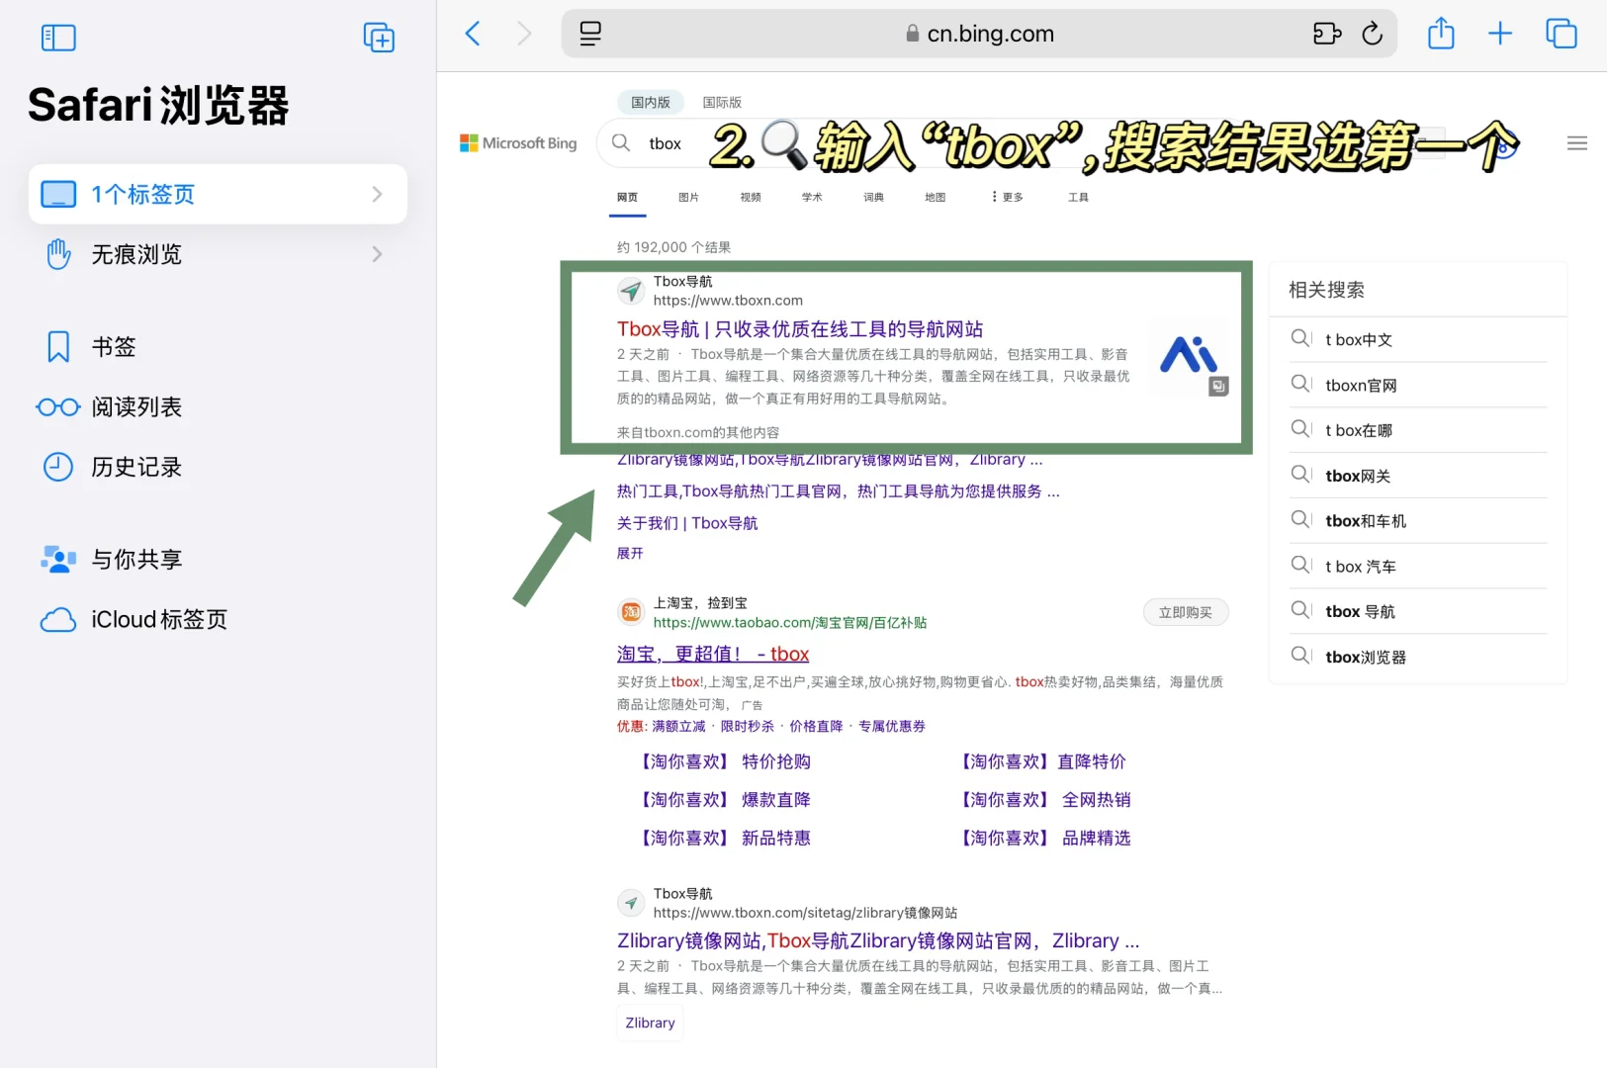Search related term t box中文
Viewport: 1607px width, 1068px height.
tap(1419, 339)
